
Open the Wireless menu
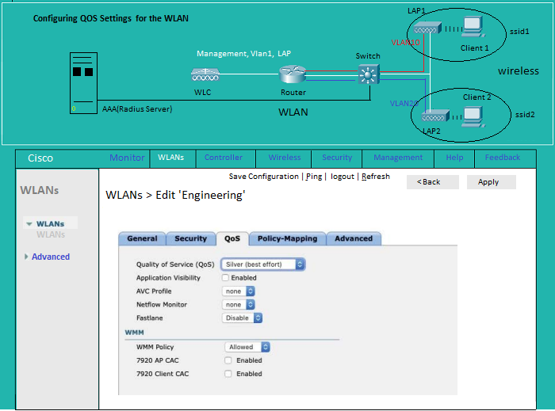(285, 158)
